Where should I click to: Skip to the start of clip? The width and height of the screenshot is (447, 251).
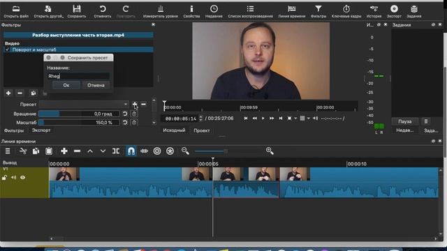(x=246, y=119)
